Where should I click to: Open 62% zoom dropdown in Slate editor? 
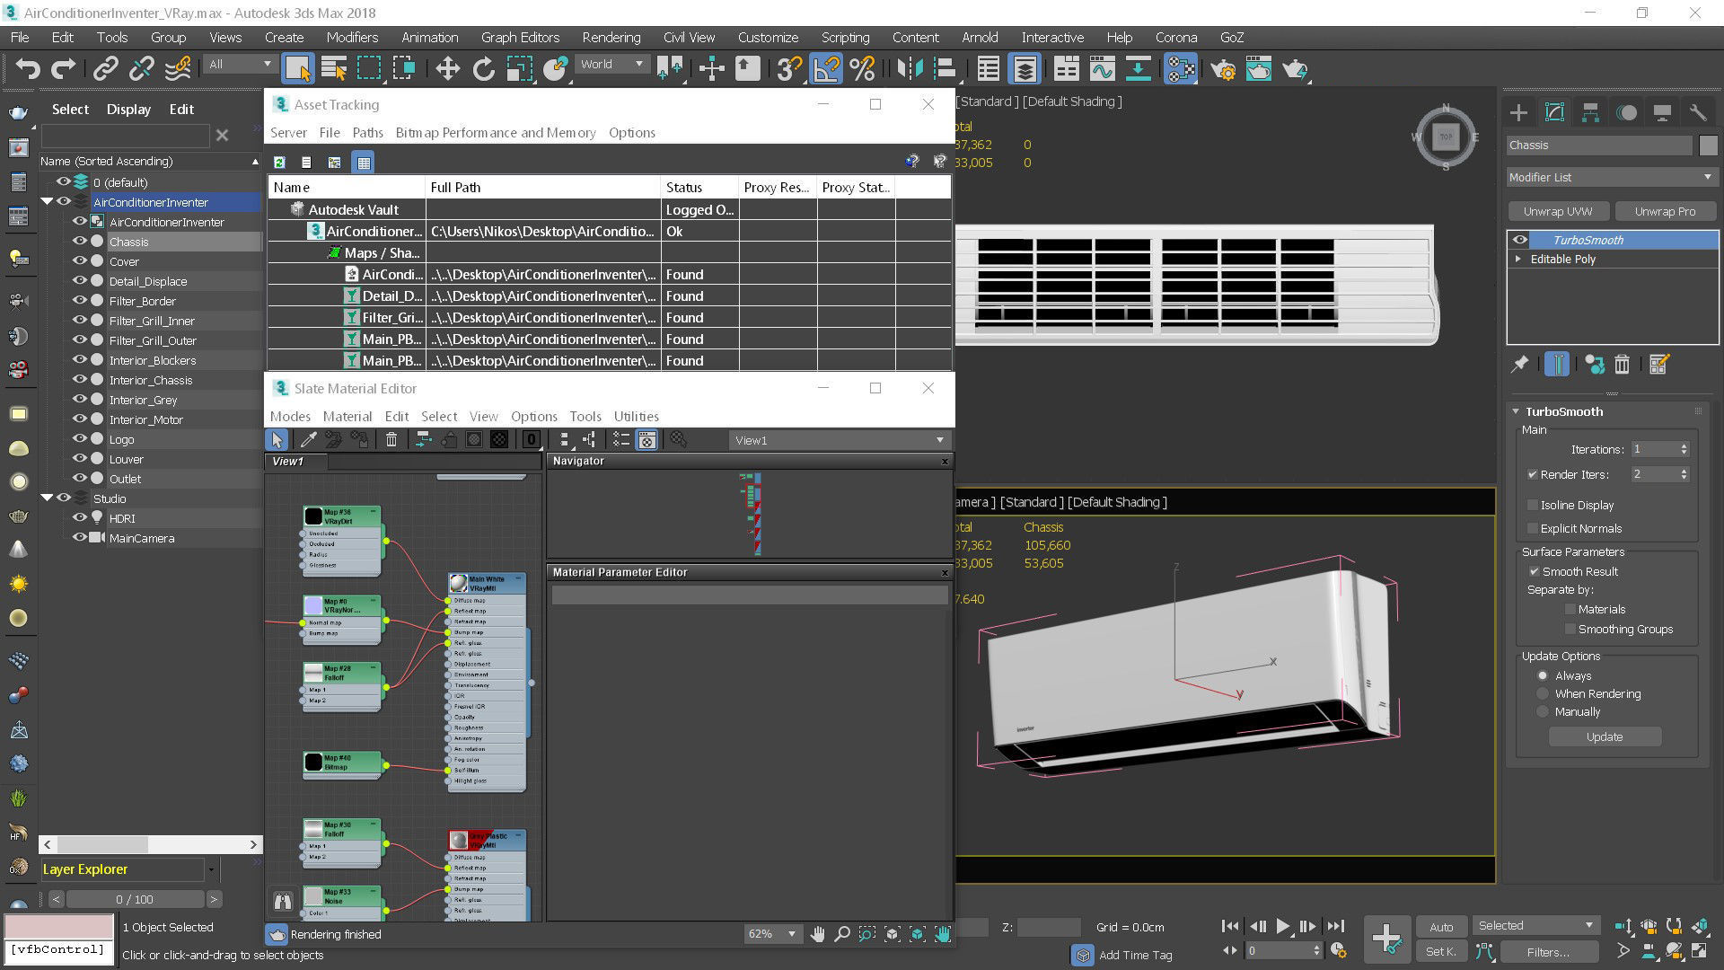[771, 934]
